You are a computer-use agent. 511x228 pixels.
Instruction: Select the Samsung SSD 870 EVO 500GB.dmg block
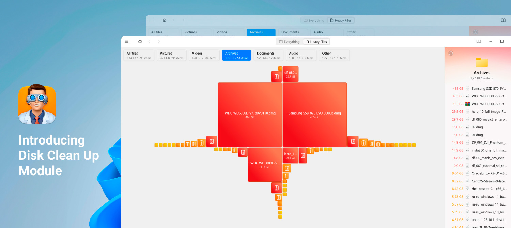(x=314, y=115)
